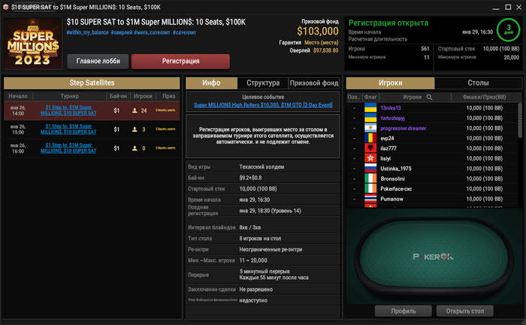Open the Призовой фонд tab
The image size is (526, 325).
click(314, 83)
